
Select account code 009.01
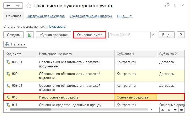pos(17,86)
